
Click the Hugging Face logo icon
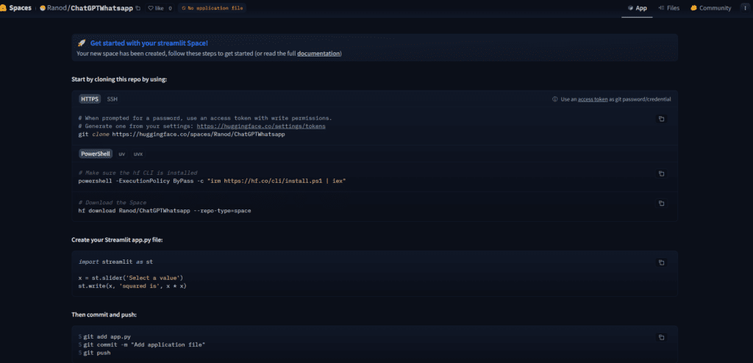pyautogui.click(x=3, y=8)
